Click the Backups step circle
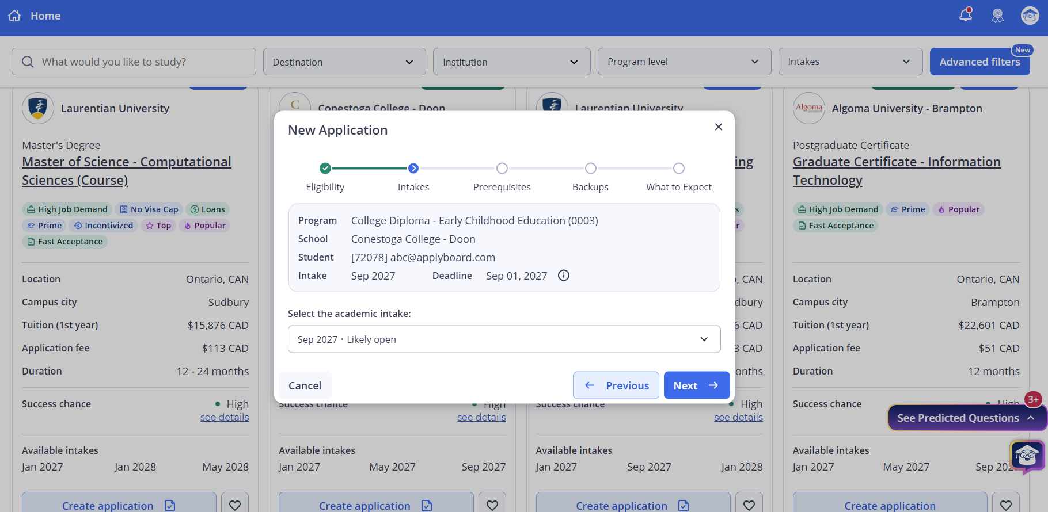This screenshot has height=512, width=1048. (591, 168)
